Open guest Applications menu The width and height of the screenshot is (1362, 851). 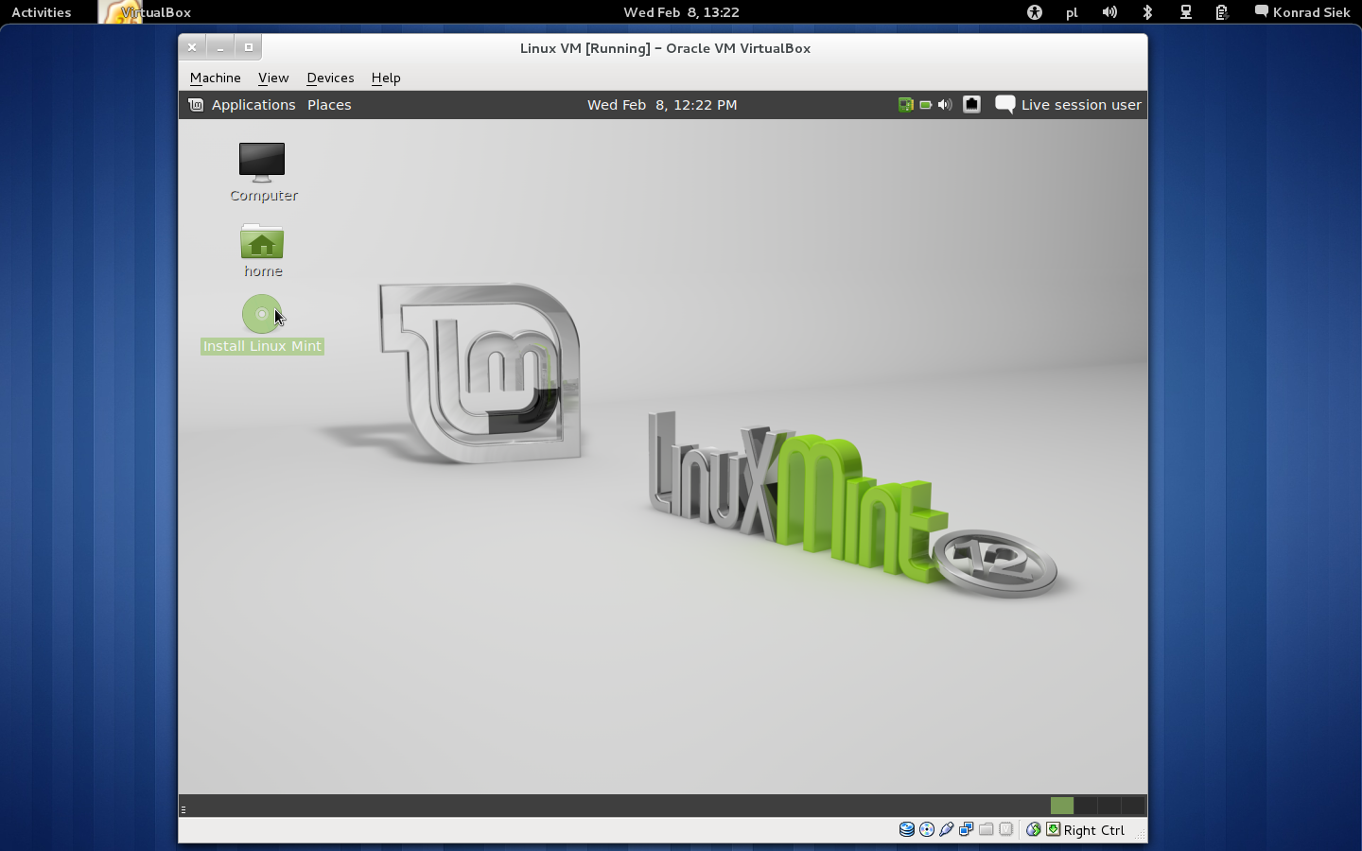253,105
